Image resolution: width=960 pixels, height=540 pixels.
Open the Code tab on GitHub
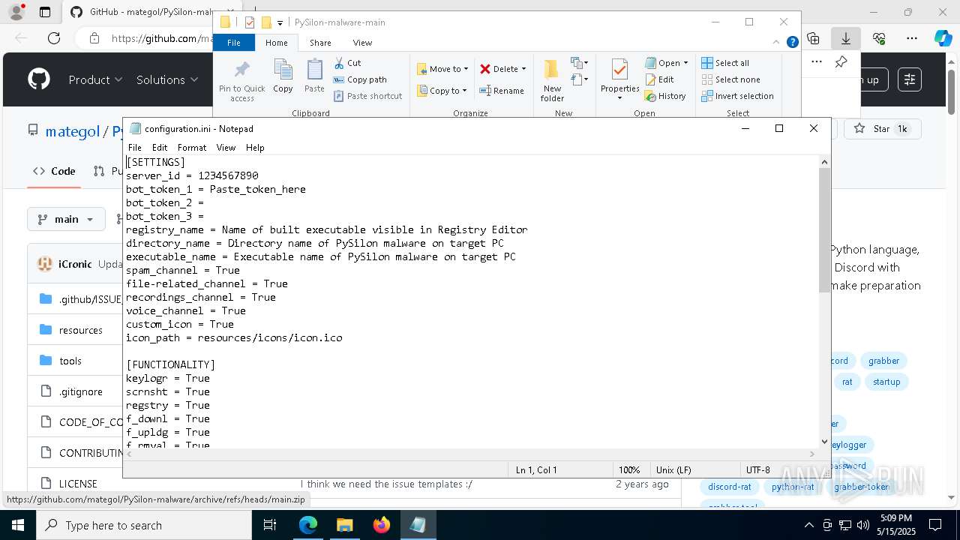(54, 171)
